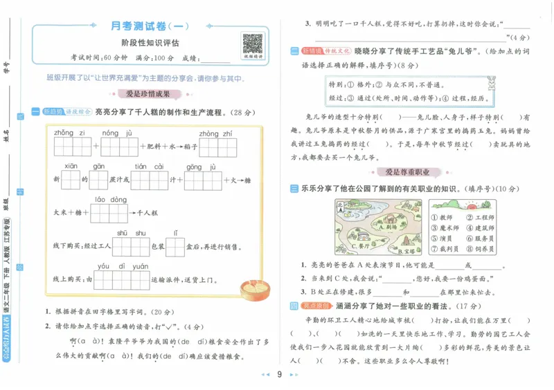Click the lǐ single-character grid
Viewport: 554px width, 390px height.
coord(175,247)
